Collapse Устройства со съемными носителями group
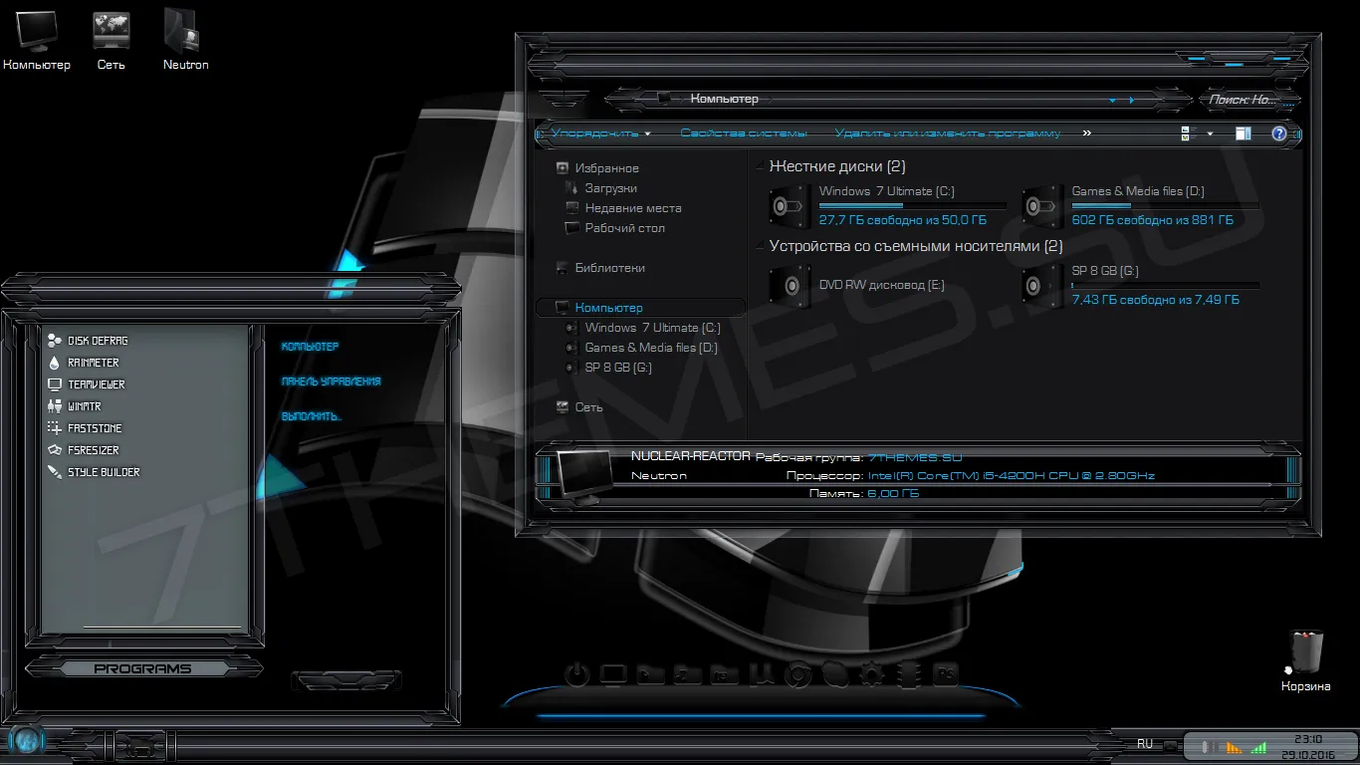Image resolution: width=1360 pixels, height=765 pixels. click(761, 246)
